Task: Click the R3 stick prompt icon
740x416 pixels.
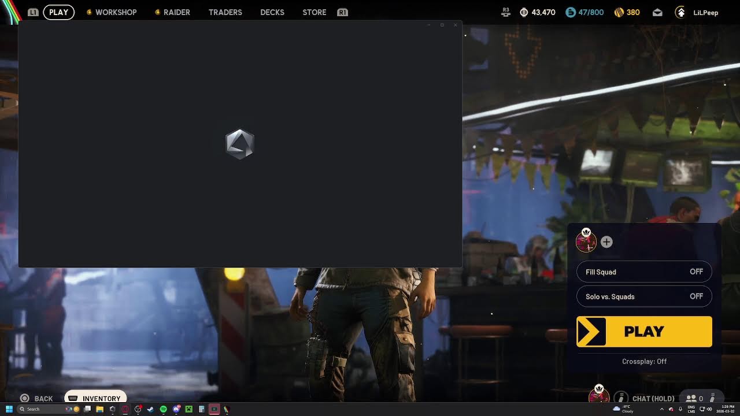Action: pyautogui.click(x=506, y=12)
